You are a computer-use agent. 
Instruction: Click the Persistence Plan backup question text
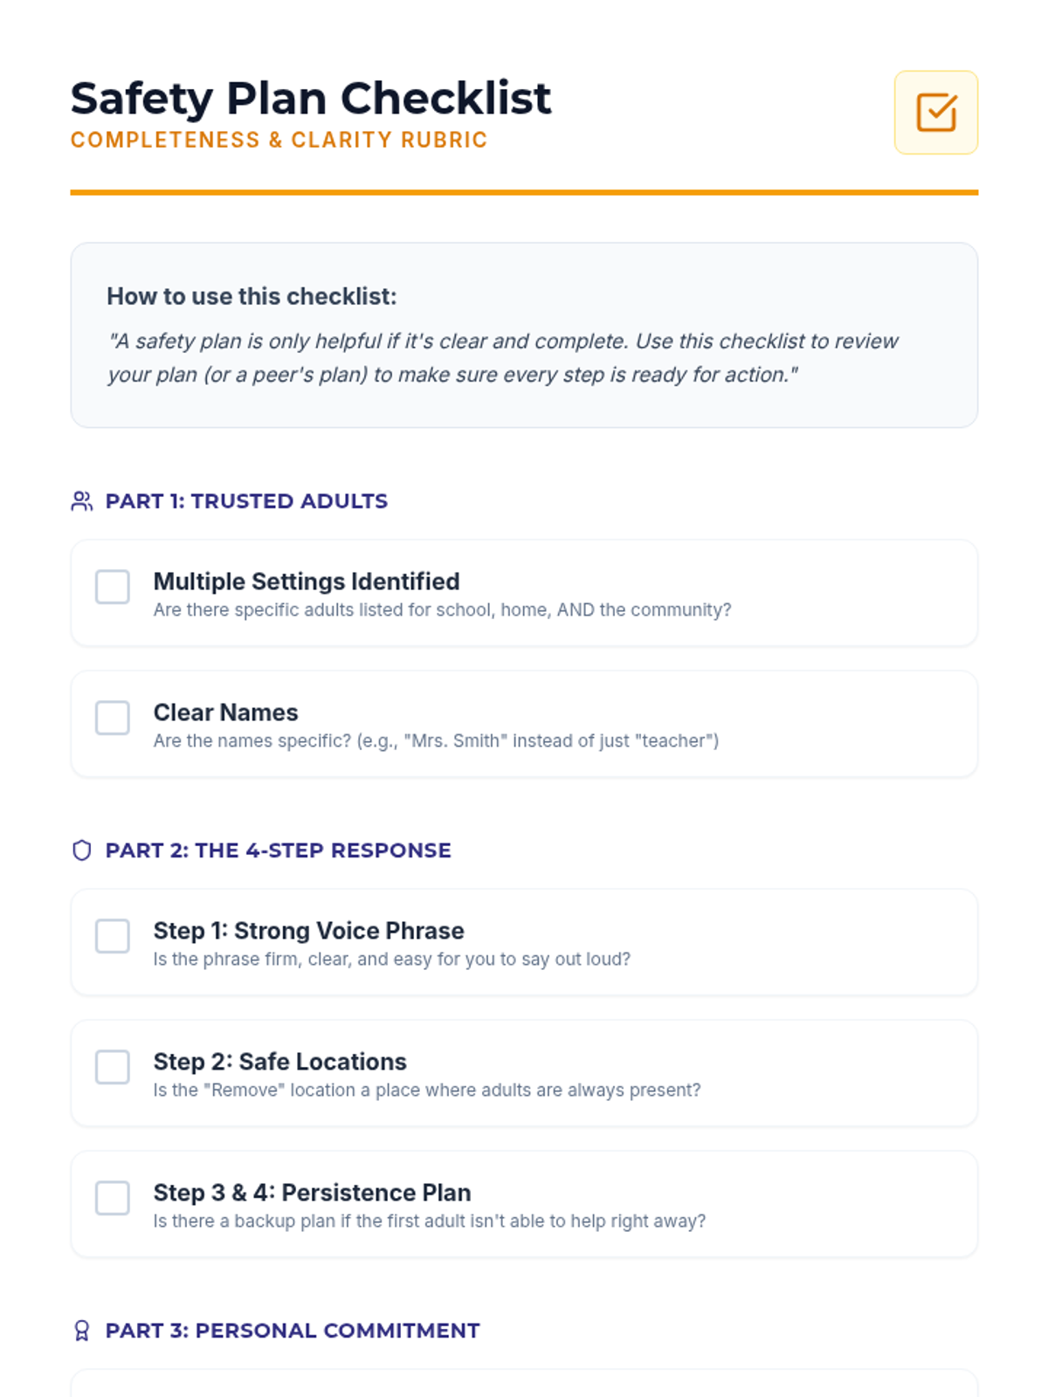[430, 1221]
